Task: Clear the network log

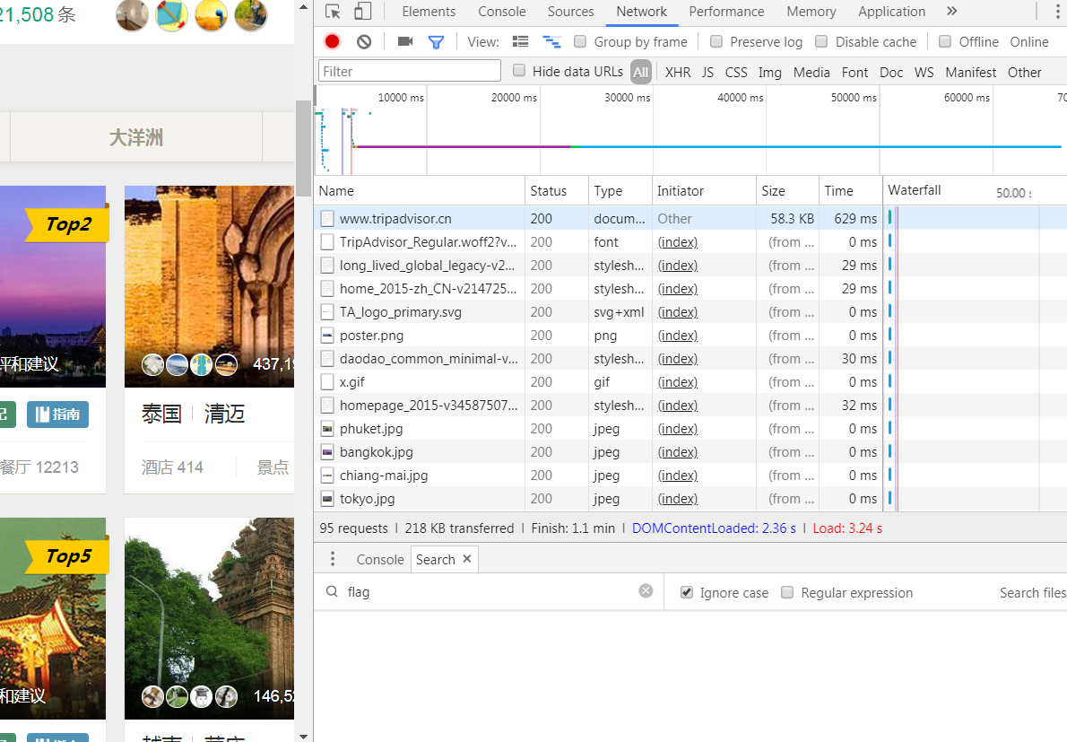Action: coord(363,41)
